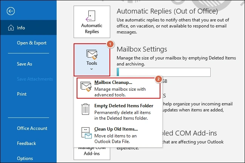The width and height of the screenshot is (245, 163).
Task: Click the Manage COM Add-ins button
Action: pos(92,153)
